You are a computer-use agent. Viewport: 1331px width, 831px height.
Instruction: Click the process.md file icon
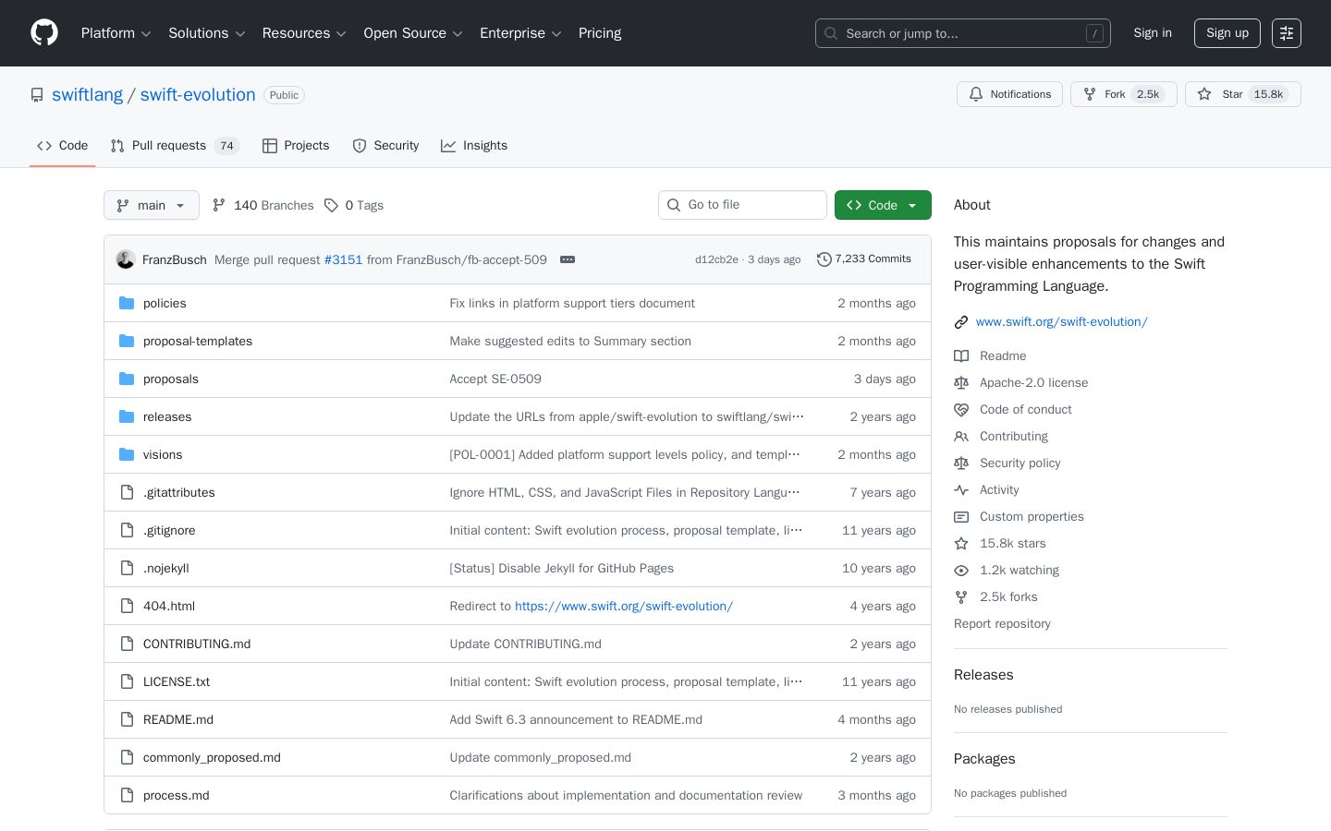coord(127,795)
